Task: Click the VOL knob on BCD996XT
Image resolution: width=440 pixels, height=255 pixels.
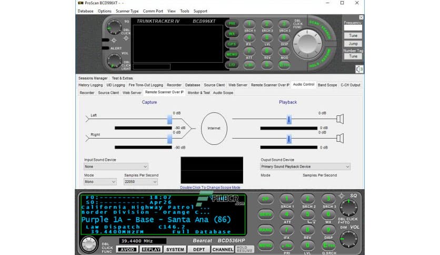Action: tap(114, 61)
